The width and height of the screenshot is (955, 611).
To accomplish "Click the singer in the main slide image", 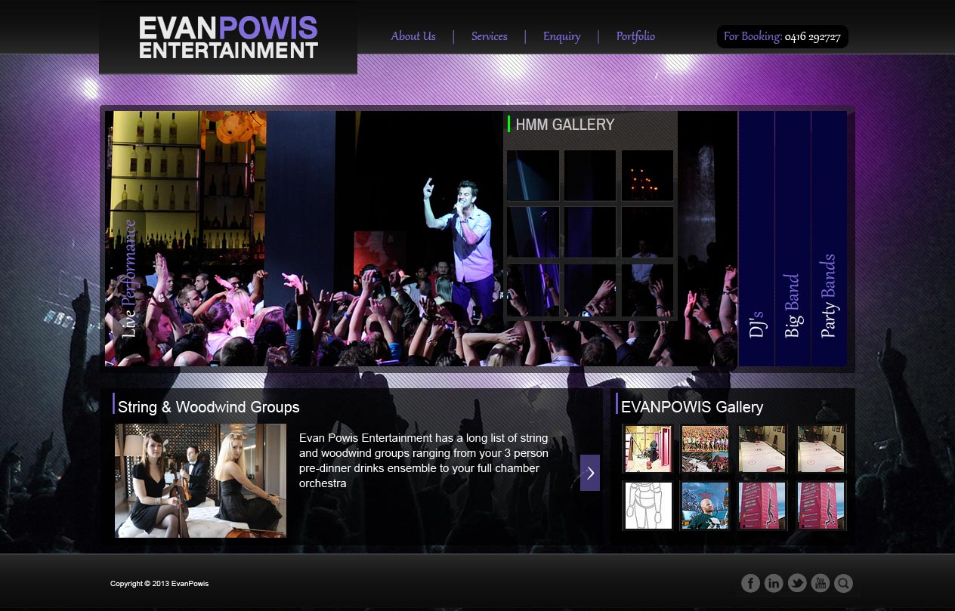I will coord(462,242).
